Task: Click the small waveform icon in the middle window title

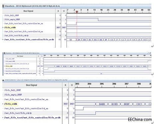Action: pyautogui.click(x=5, y=53)
